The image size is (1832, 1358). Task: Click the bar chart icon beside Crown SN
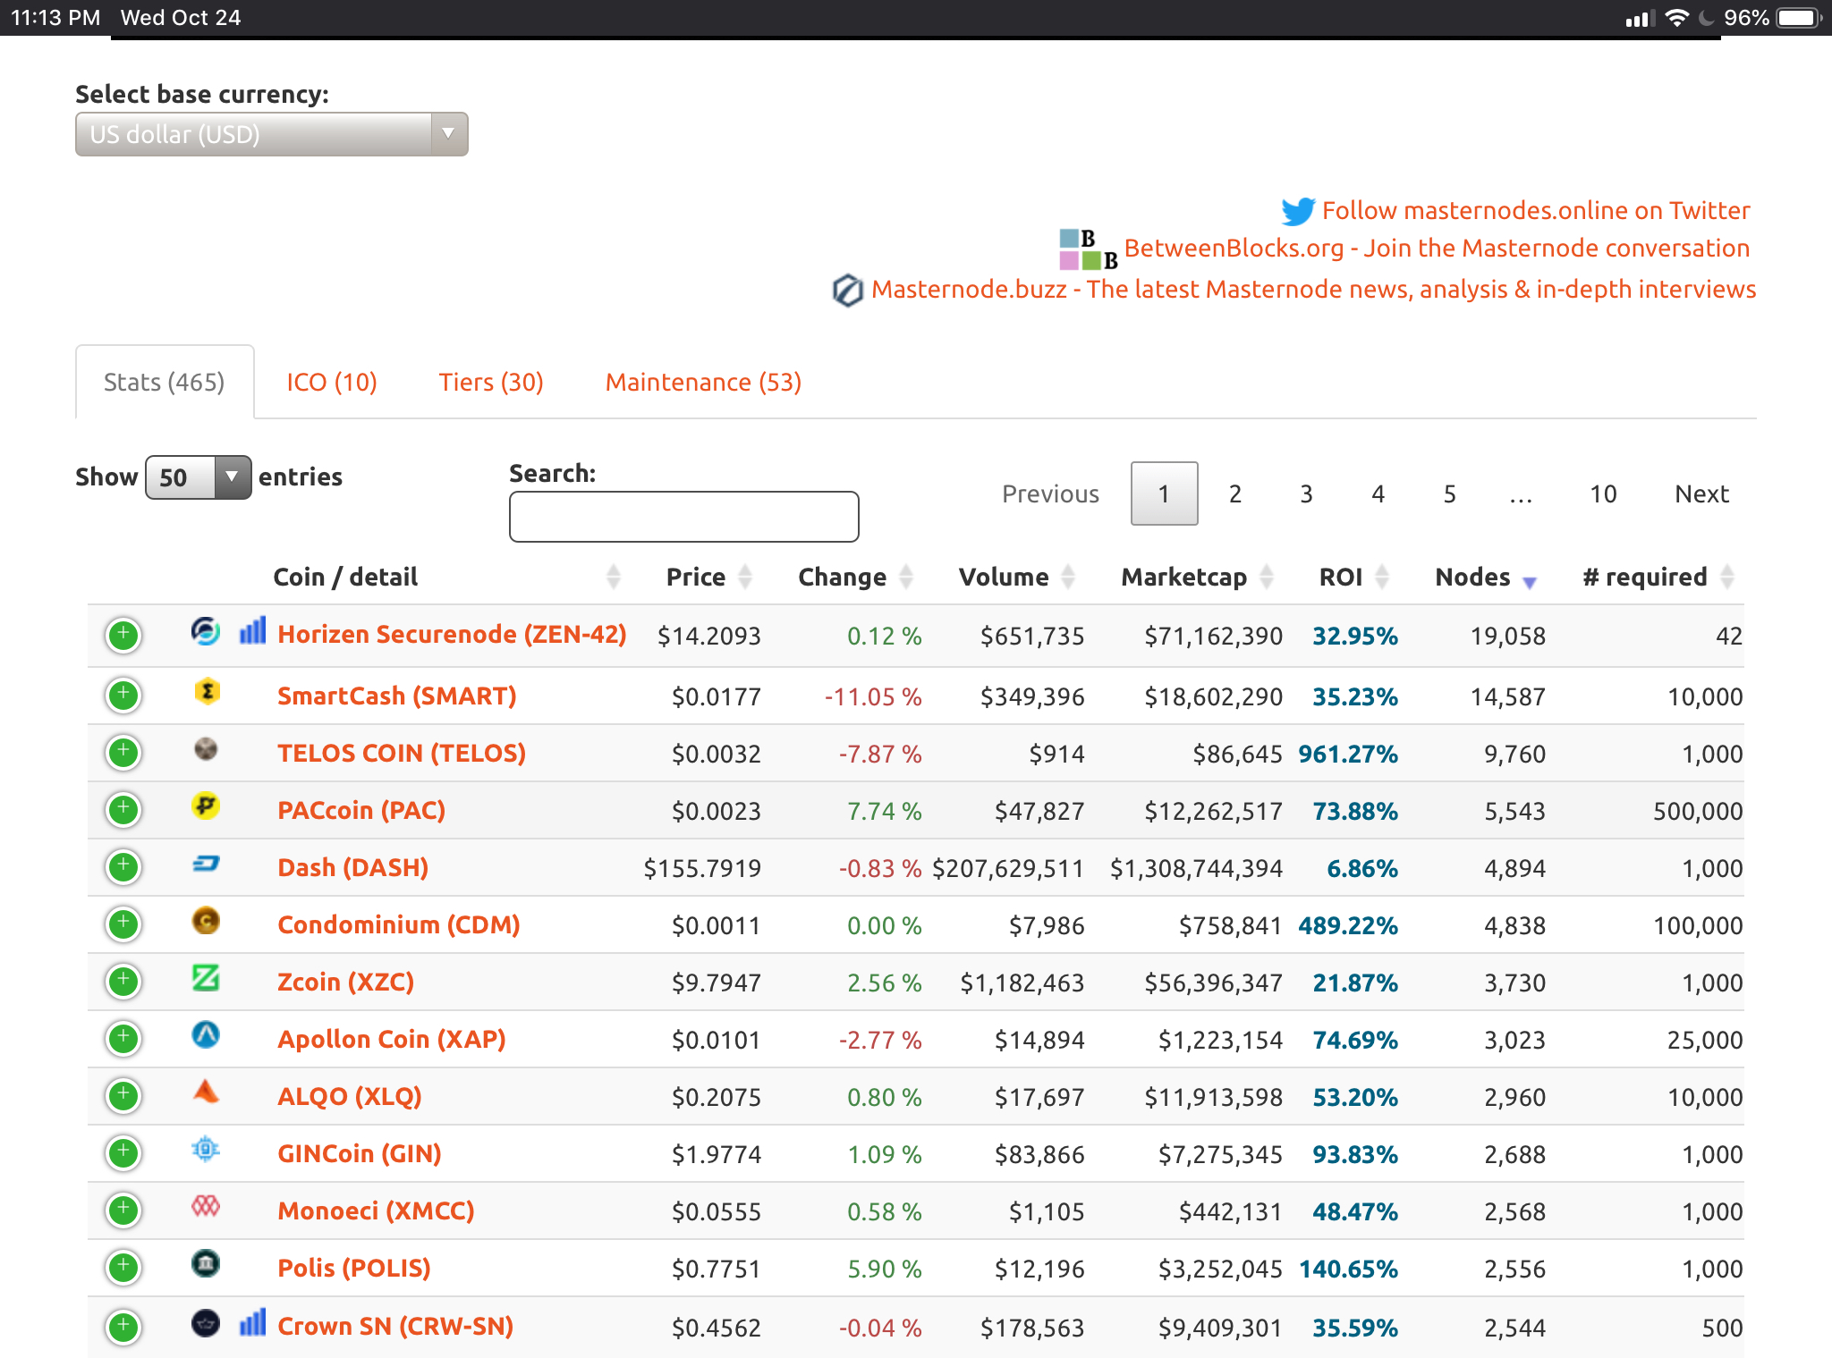click(253, 1322)
